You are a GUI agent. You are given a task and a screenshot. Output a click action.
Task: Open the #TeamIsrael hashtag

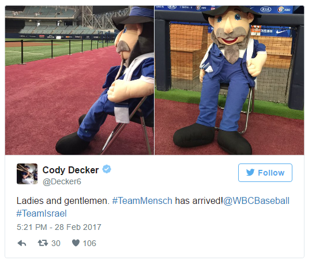[42, 213]
